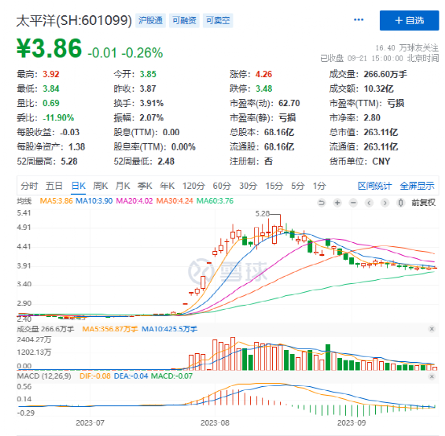Click the 可融资 tag
The height and width of the screenshot is (436, 445).
(x=184, y=20)
